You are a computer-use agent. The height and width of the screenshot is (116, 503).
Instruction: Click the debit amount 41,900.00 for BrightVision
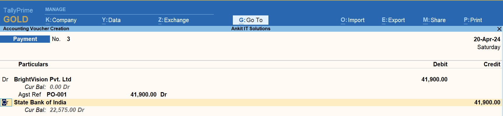[434, 79]
